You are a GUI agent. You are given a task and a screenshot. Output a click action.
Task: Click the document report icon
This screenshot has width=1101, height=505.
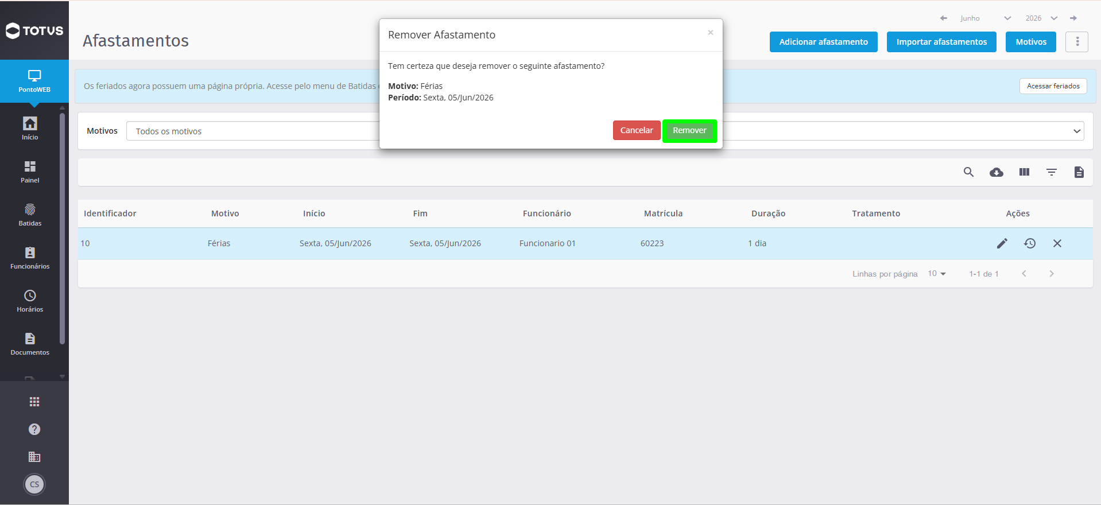click(1079, 172)
